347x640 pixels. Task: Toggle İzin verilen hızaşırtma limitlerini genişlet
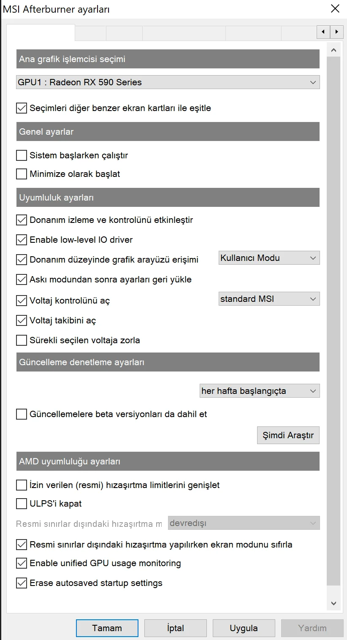click(21, 485)
